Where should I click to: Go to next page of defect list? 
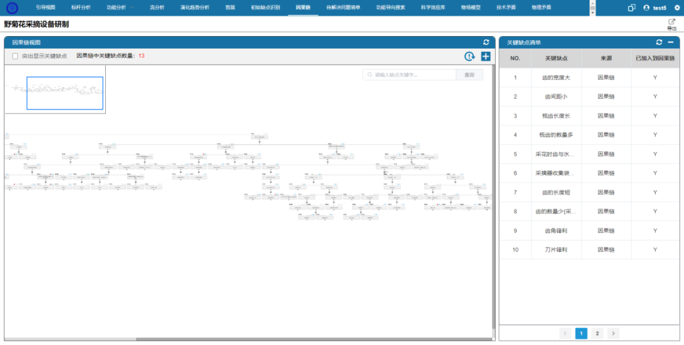point(613,333)
